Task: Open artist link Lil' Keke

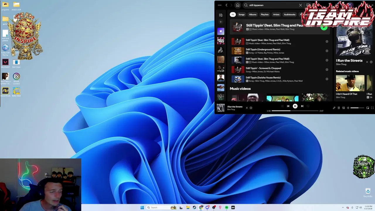Action: pyautogui.click(x=258, y=53)
